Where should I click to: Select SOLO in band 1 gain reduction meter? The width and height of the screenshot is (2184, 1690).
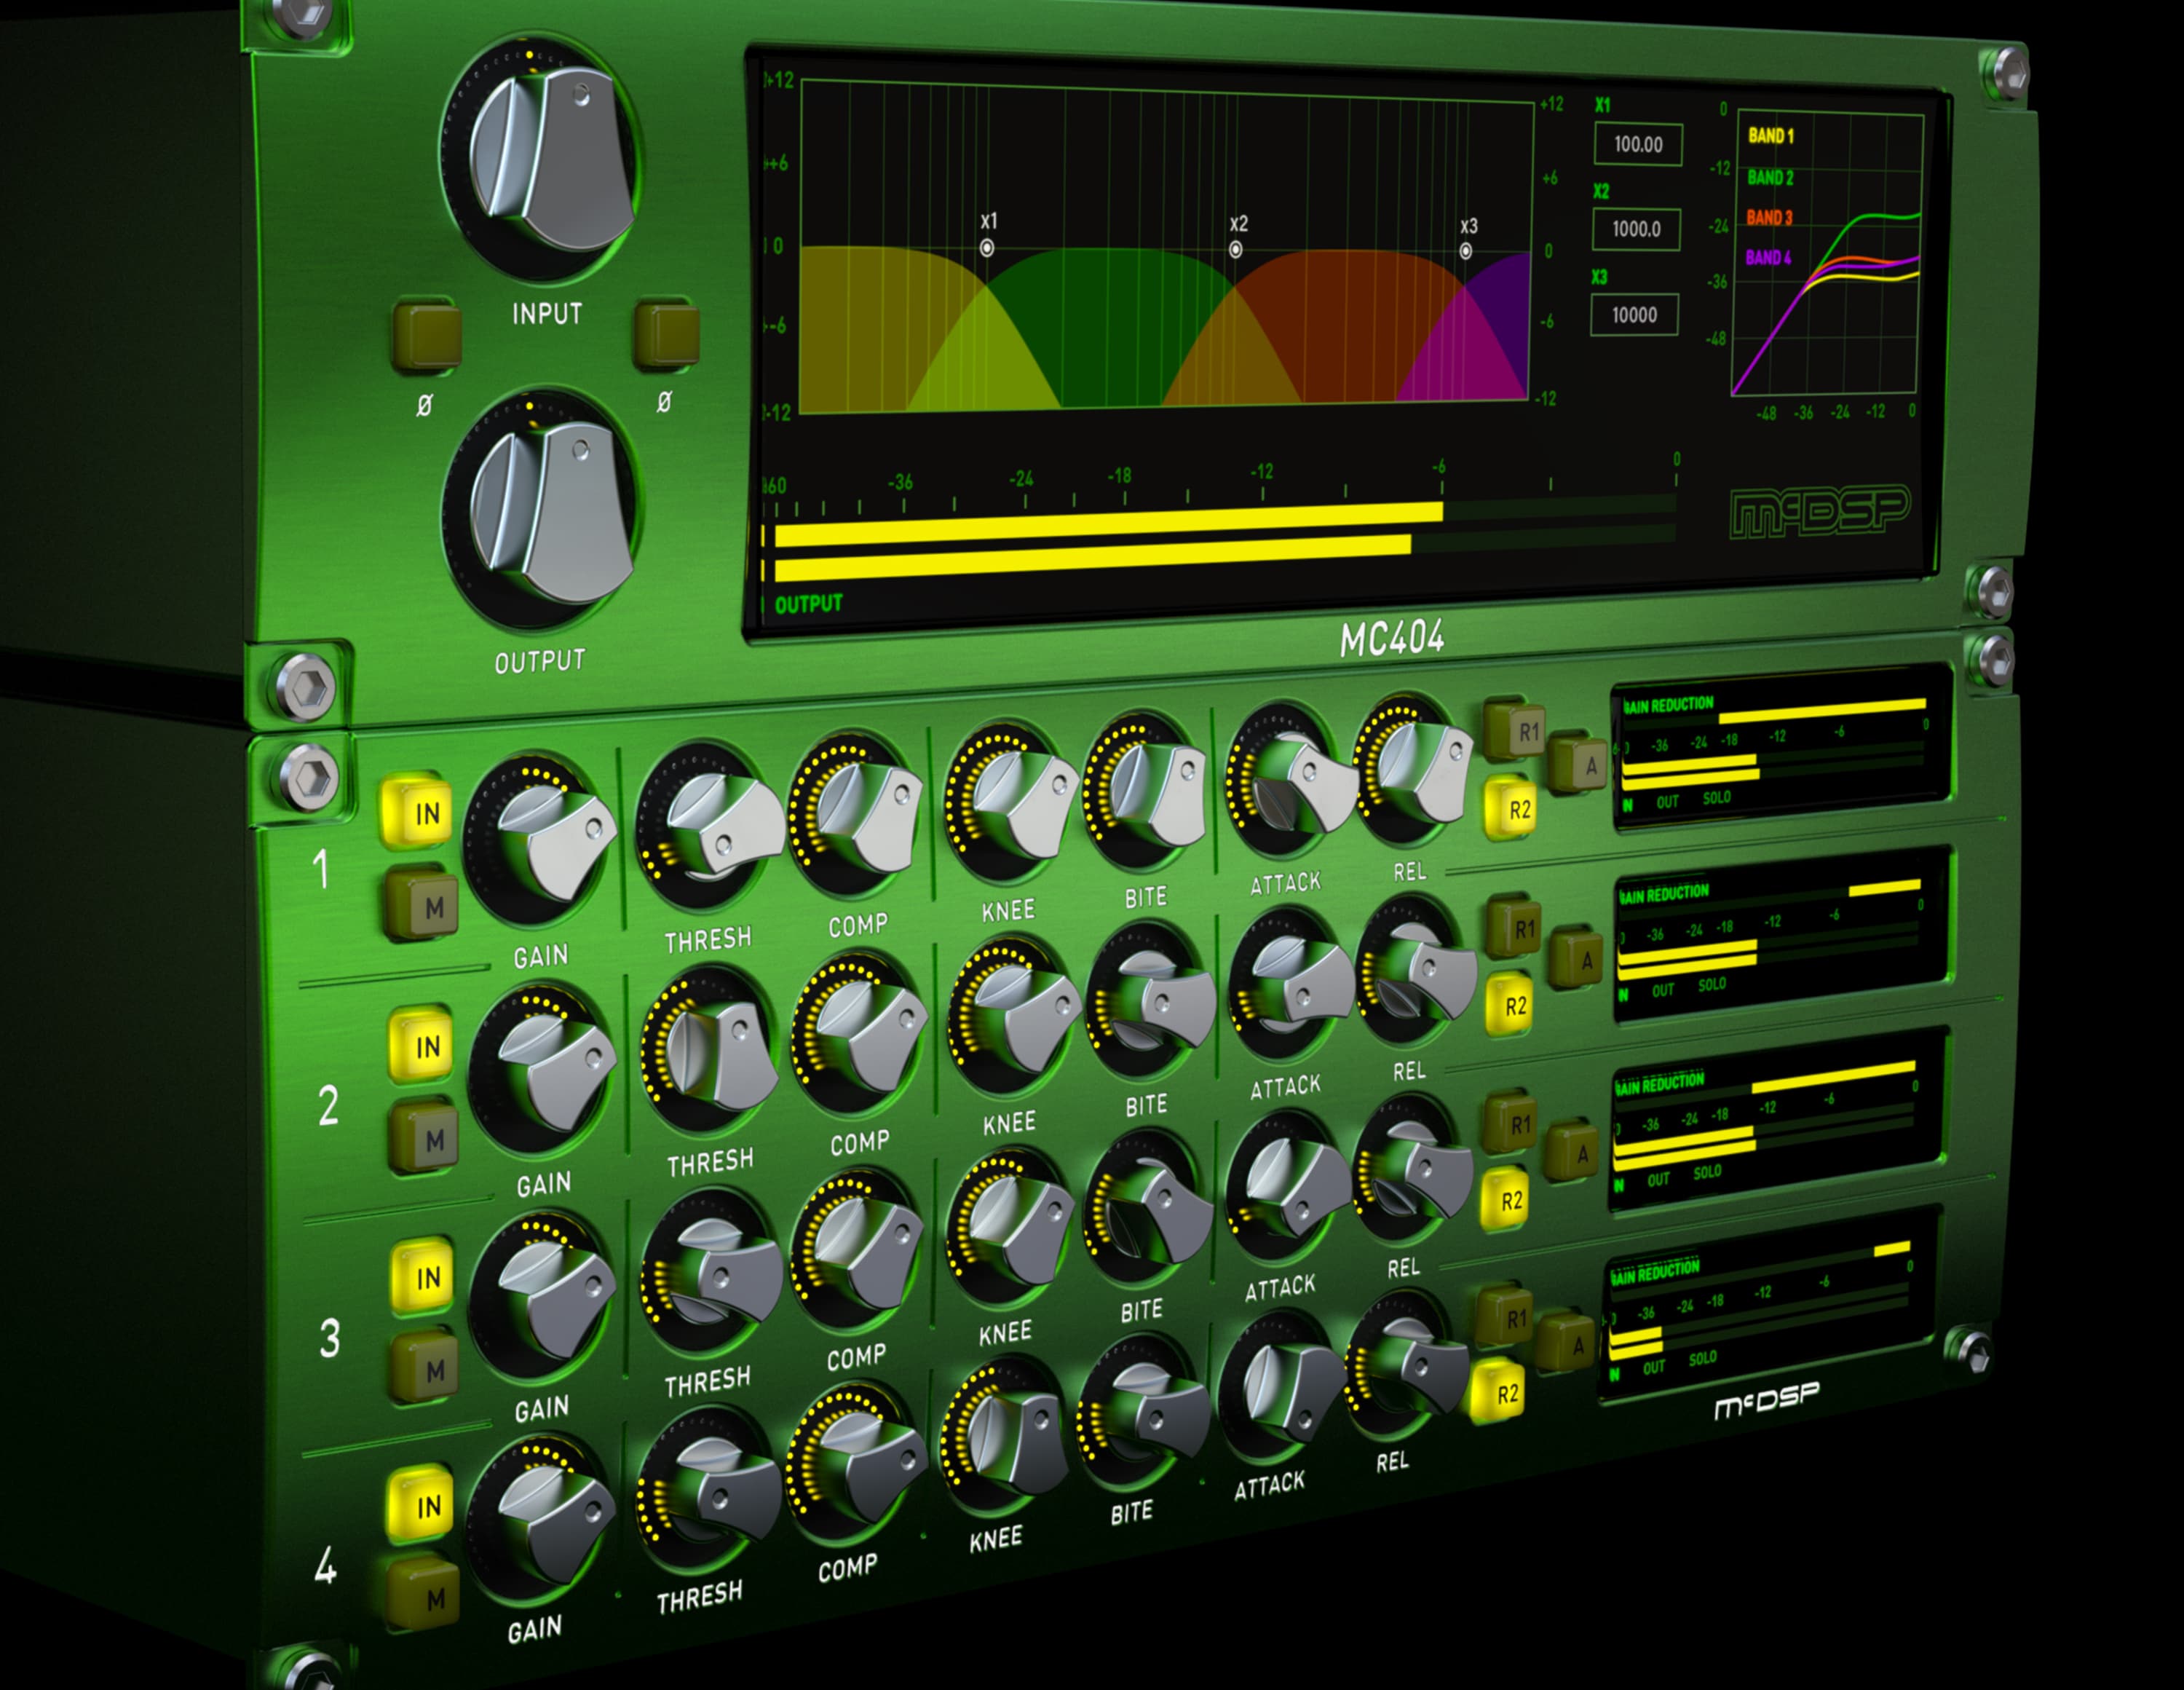(x=1717, y=797)
